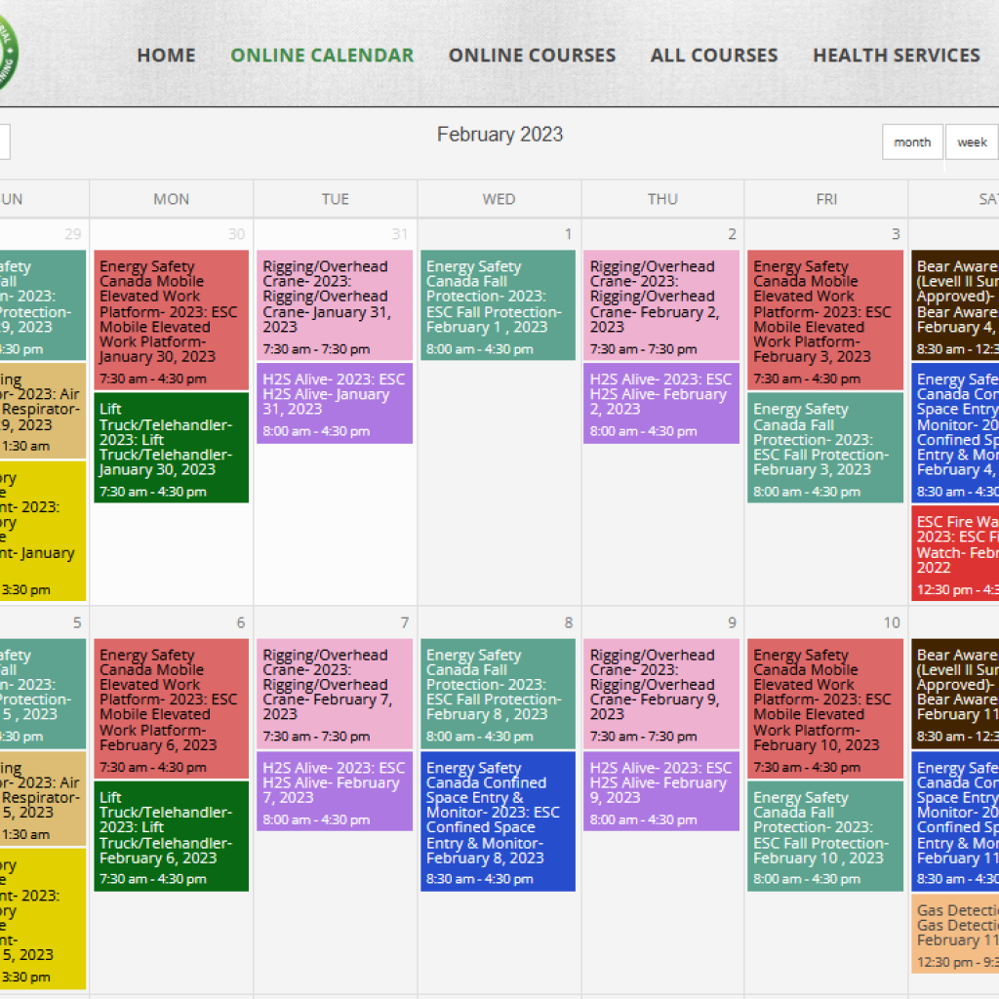The image size is (999, 999).
Task: Open the Fall Protection event on February 3
Action: tap(826, 447)
